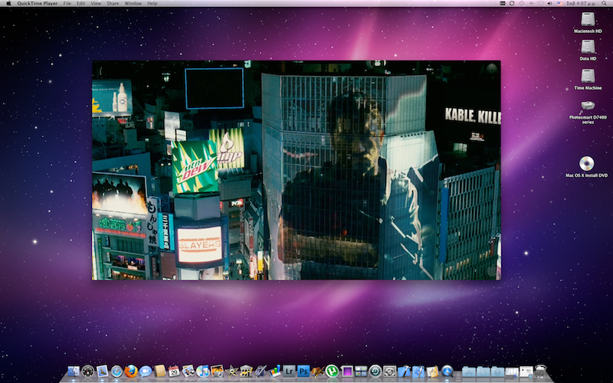613x383 pixels.
Task: Launch Xcode hammer icon in Dock
Action: pos(404,372)
